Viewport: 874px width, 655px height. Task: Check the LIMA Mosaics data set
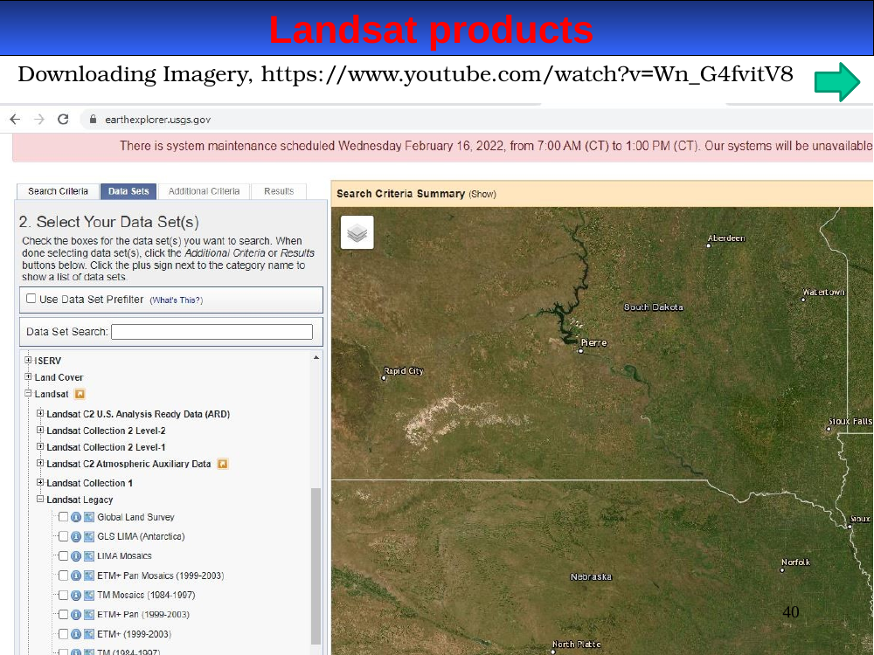tap(63, 555)
